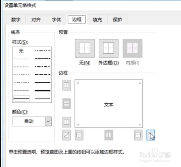Screen dimensions: 181x167
Task: Go to the 保护 tab
Action: point(117,19)
